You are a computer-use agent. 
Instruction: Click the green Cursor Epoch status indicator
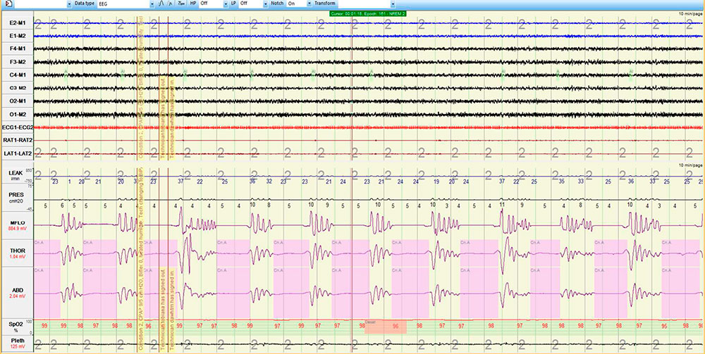click(x=368, y=13)
